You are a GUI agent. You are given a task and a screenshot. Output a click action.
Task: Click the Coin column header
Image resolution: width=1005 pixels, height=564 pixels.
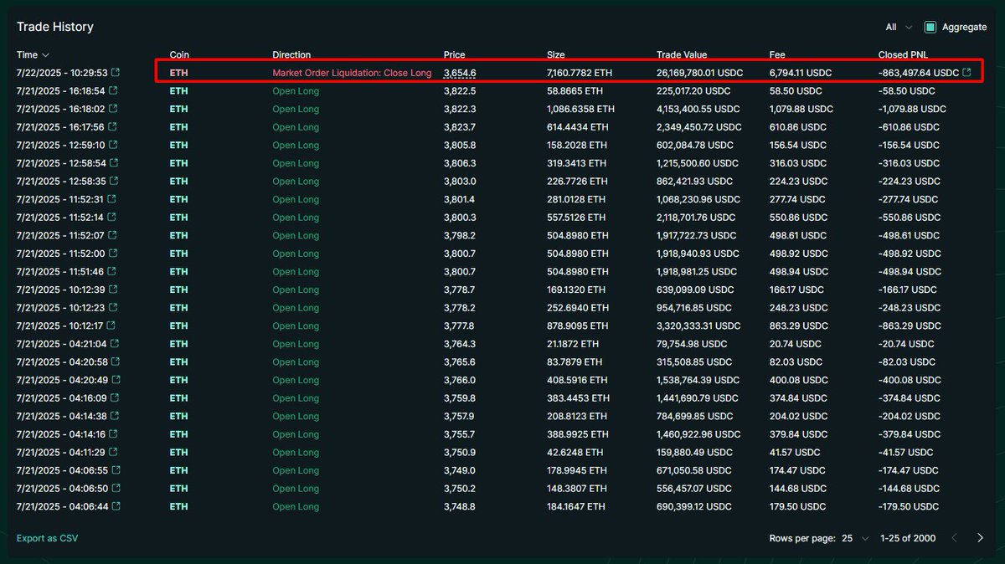tap(179, 54)
